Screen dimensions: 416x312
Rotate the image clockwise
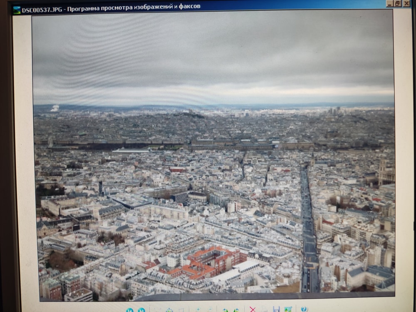pos(225,310)
